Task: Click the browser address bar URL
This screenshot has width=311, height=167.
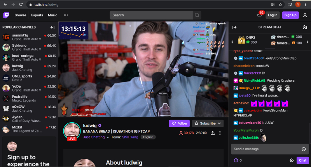Action: click(46, 5)
